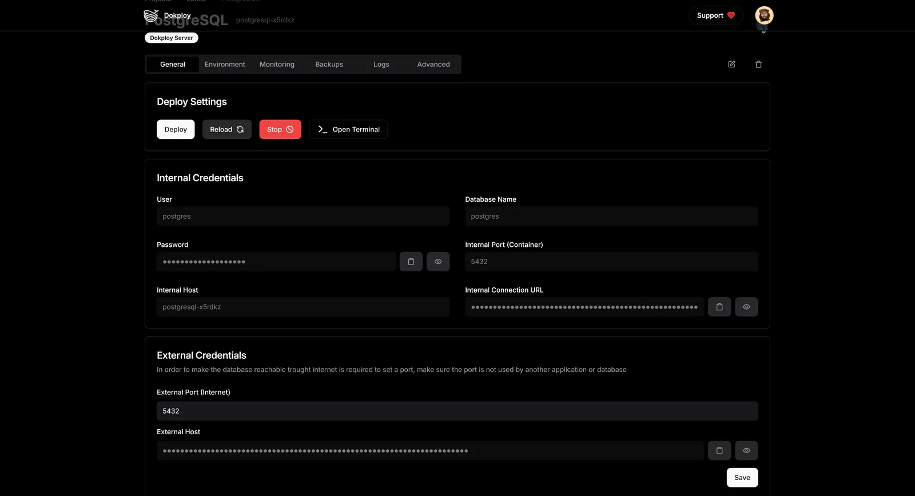
Task: Reveal the Internal Connection URL
Action: click(x=746, y=307)
